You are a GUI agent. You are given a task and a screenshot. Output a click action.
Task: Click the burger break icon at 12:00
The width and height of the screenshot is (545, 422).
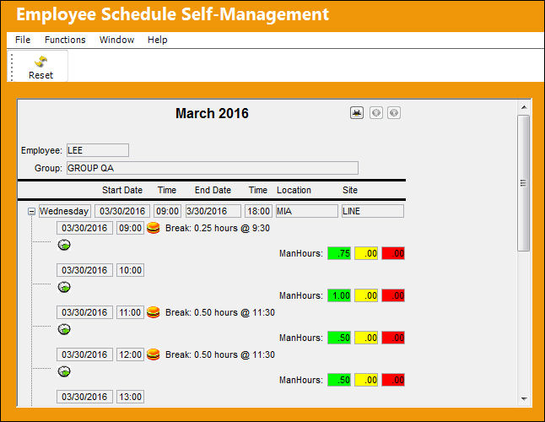pyautogui.click(x=154, y=354)
